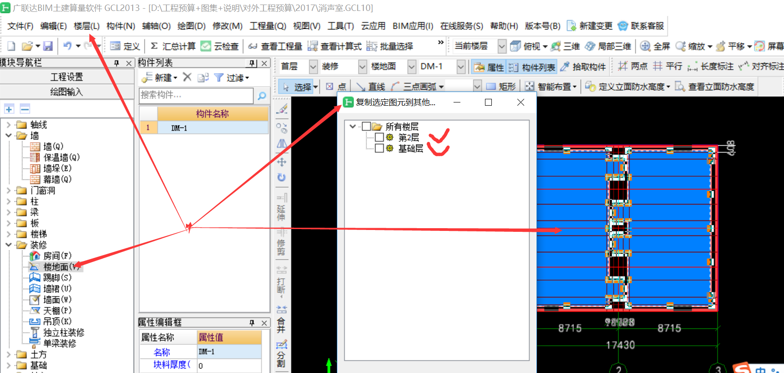Select 天棚(P) in the tree
The image size is (784, 373).
57,310
